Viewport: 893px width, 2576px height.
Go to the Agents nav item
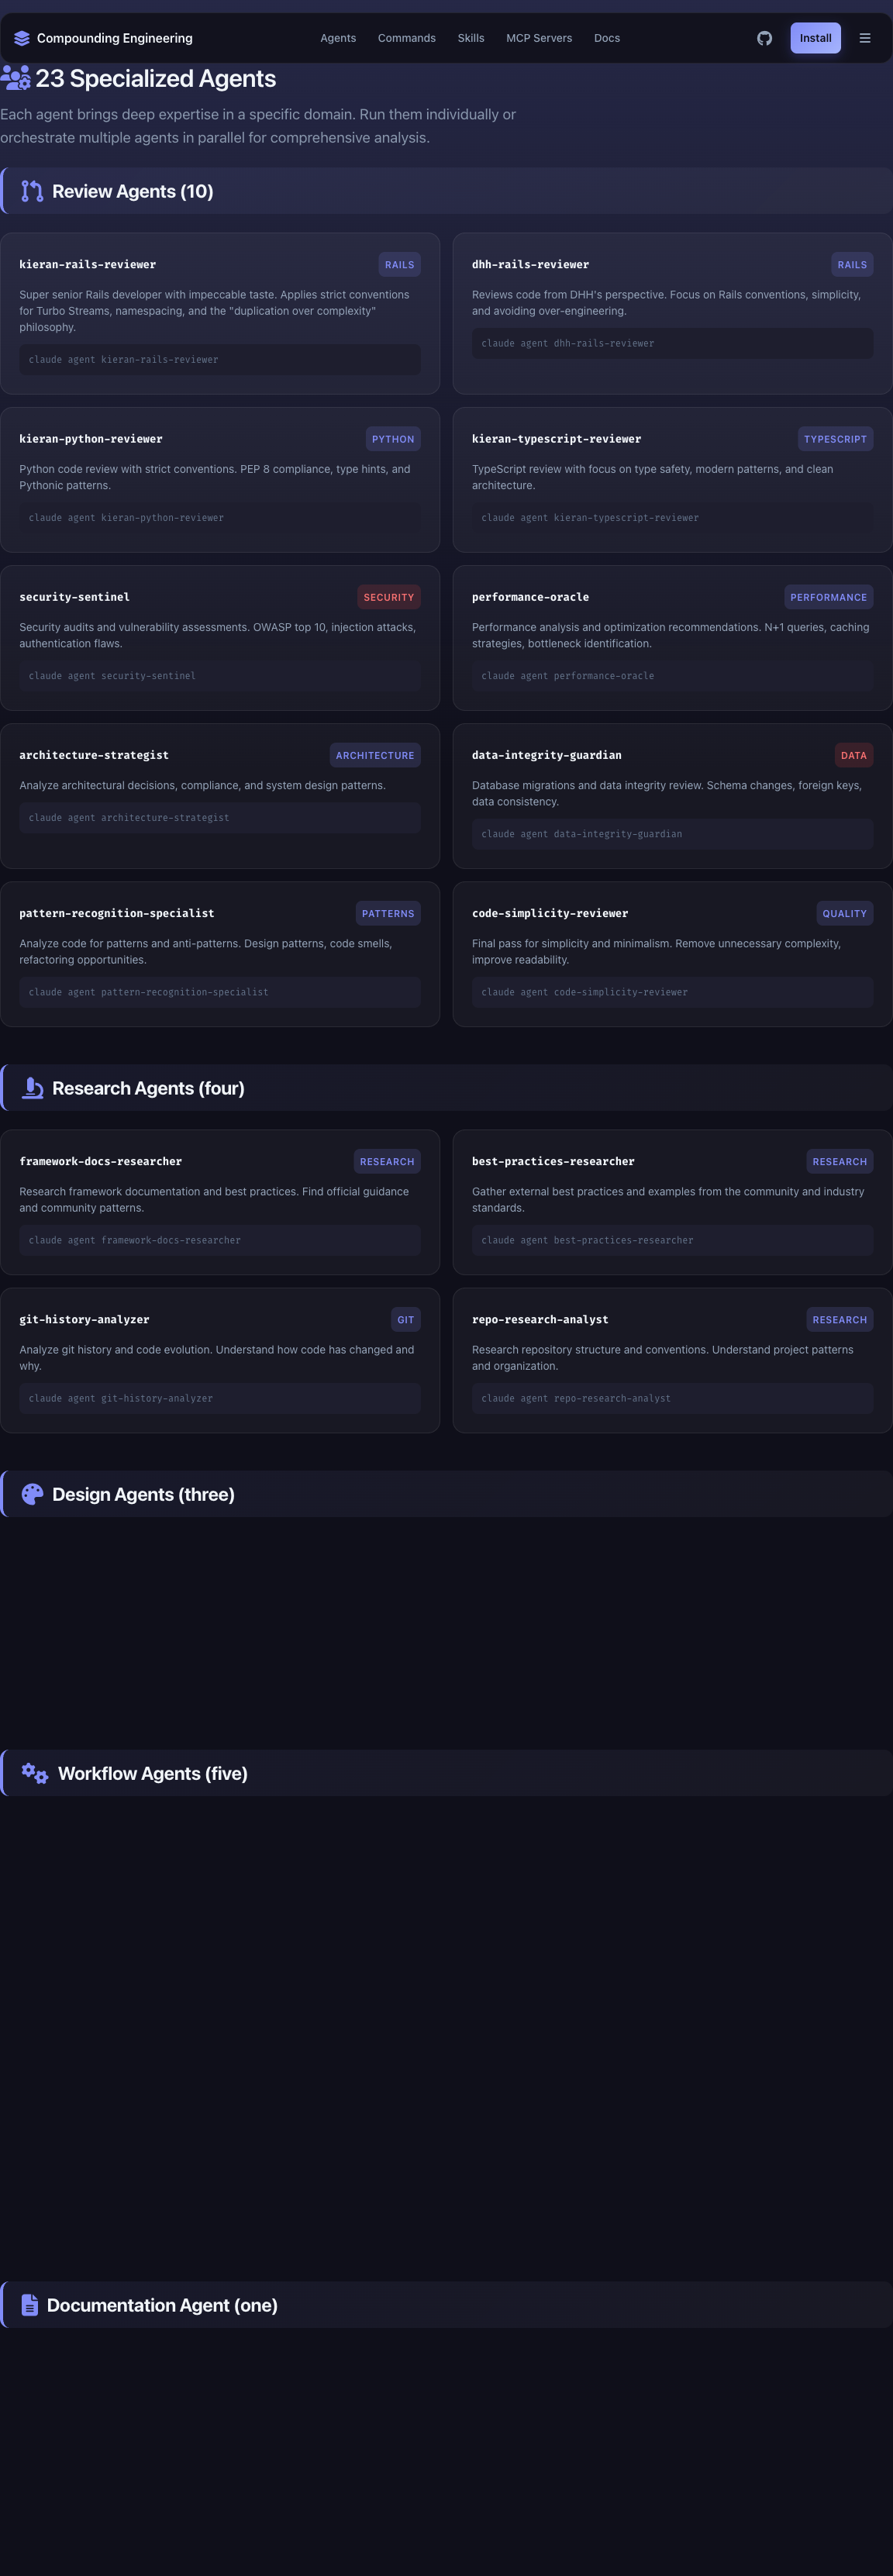pos(338,38)
